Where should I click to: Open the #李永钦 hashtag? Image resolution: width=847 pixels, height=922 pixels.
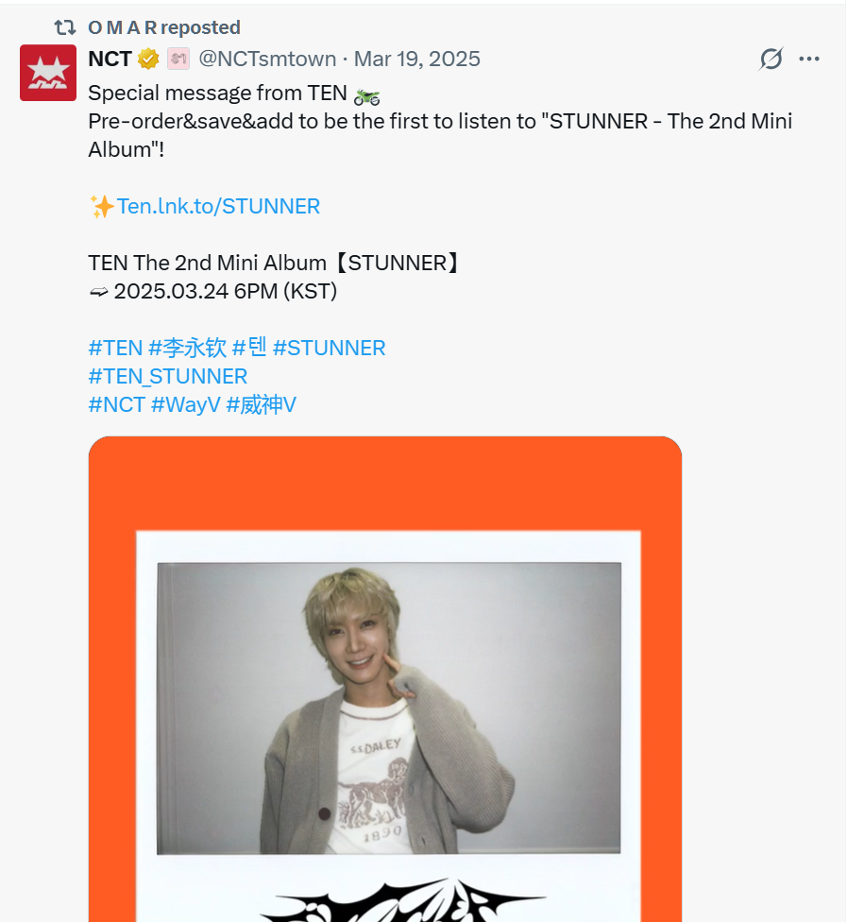[188, 348]
